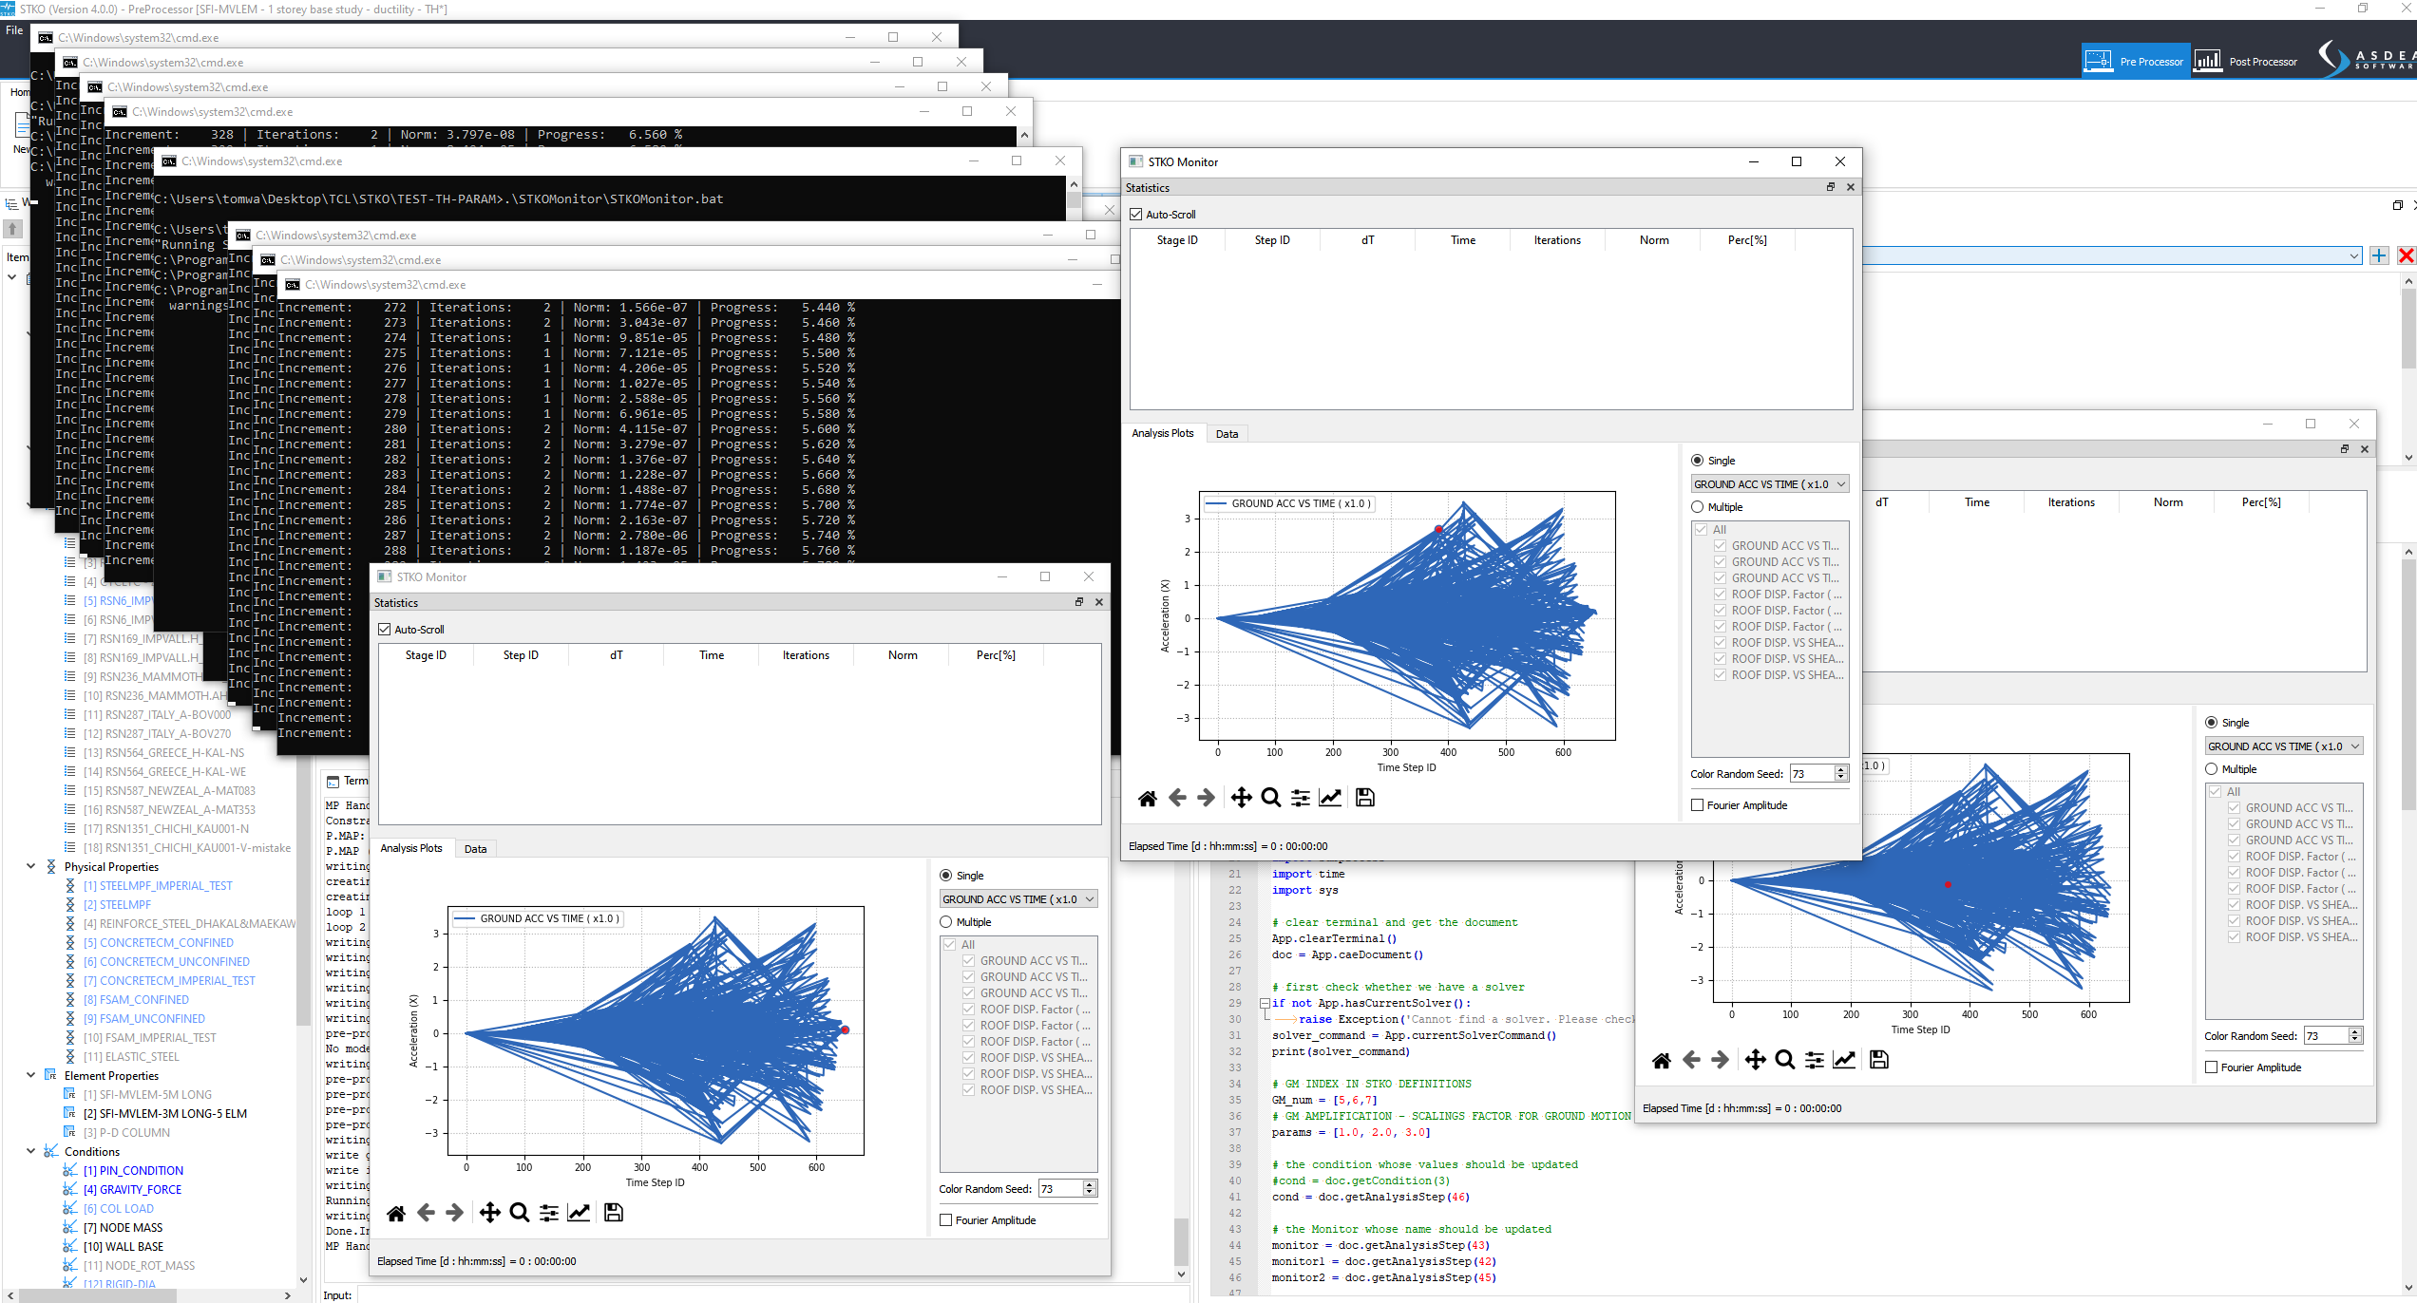This screenshot has height=1303, width=2417.
Task: Collapse the Element Properties tree node
Action: click(x=30, y=1075)
